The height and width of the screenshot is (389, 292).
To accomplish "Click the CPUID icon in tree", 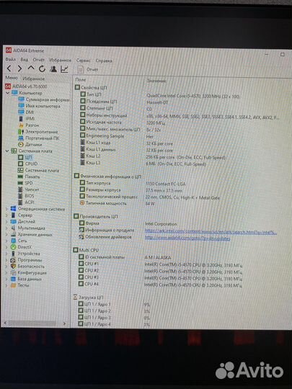I will pyautogui.click(x=21, y=164).
